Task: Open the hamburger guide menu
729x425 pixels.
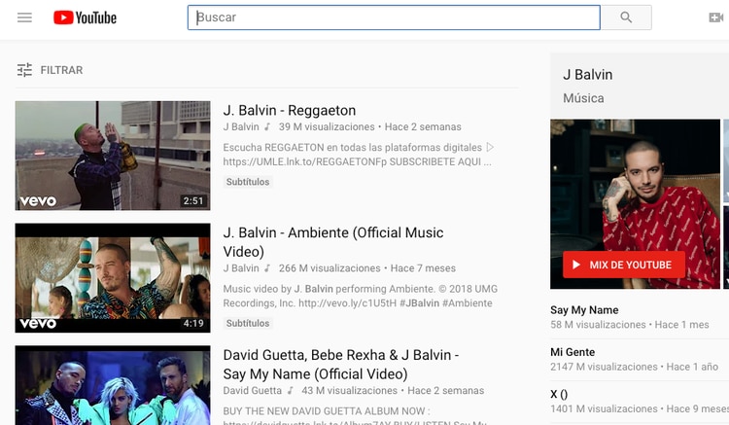Action: [24, 18]
